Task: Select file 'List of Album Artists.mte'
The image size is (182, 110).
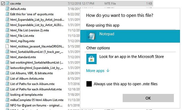Action: [27, 79]
